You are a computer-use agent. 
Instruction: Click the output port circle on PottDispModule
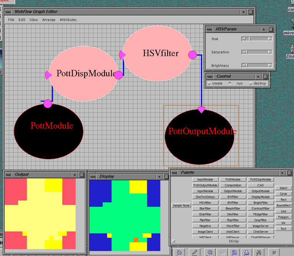118,75
